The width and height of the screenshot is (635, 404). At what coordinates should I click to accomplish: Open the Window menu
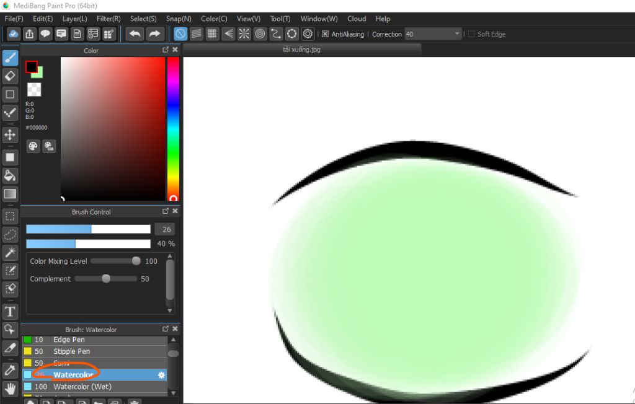(319, 19)
